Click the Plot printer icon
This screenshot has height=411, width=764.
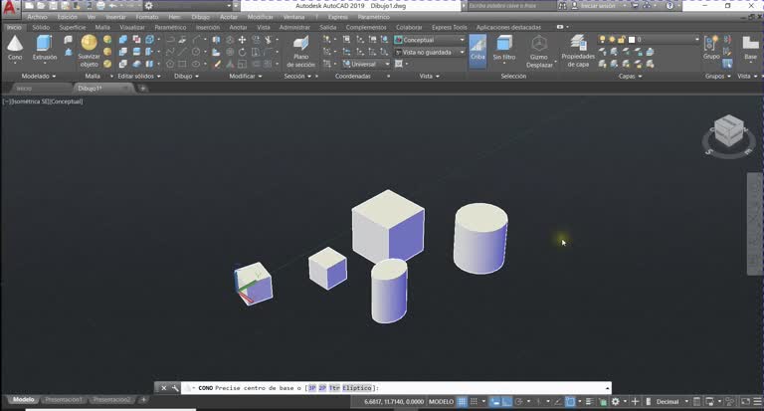point(100,6)
